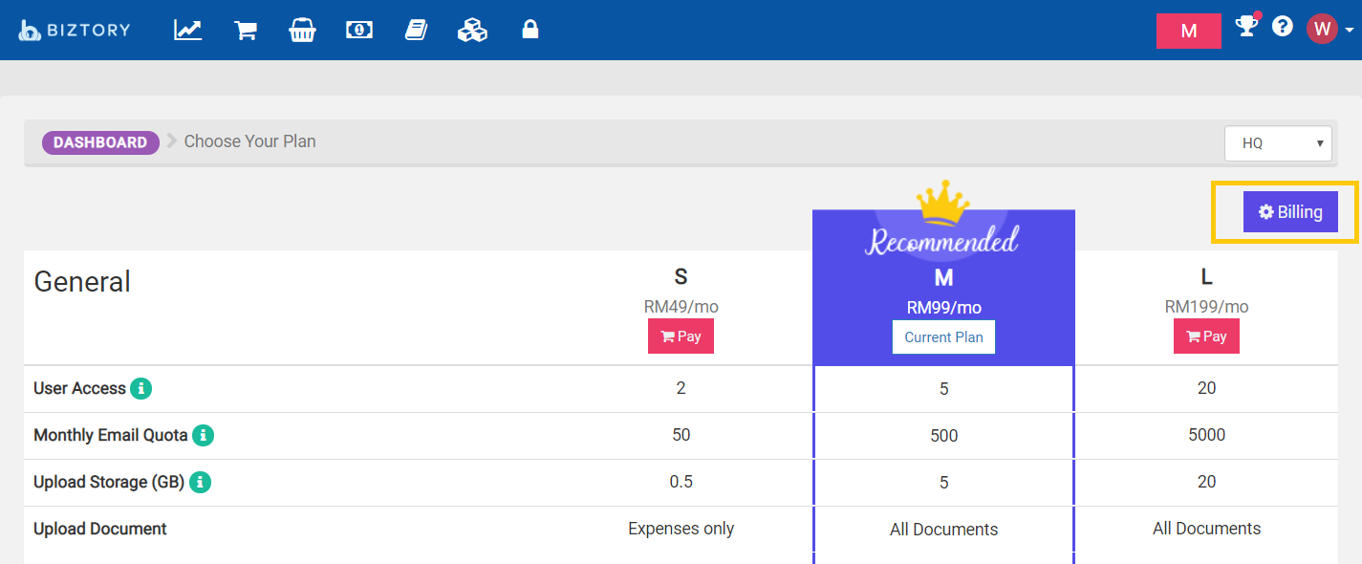
Task: Open the accounting book icon
Action: click(x=416, y=30)
